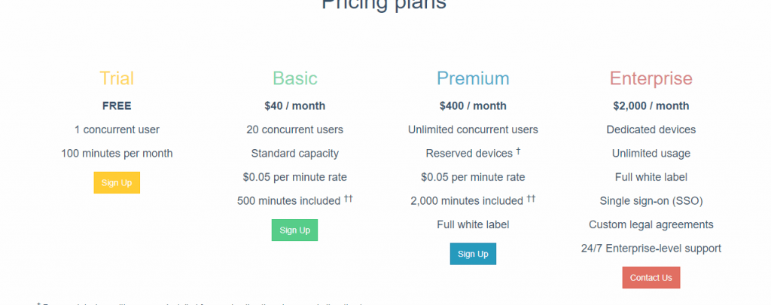
Task: Click Unlimited concurrent users feature text
Action: click(473, 130)
